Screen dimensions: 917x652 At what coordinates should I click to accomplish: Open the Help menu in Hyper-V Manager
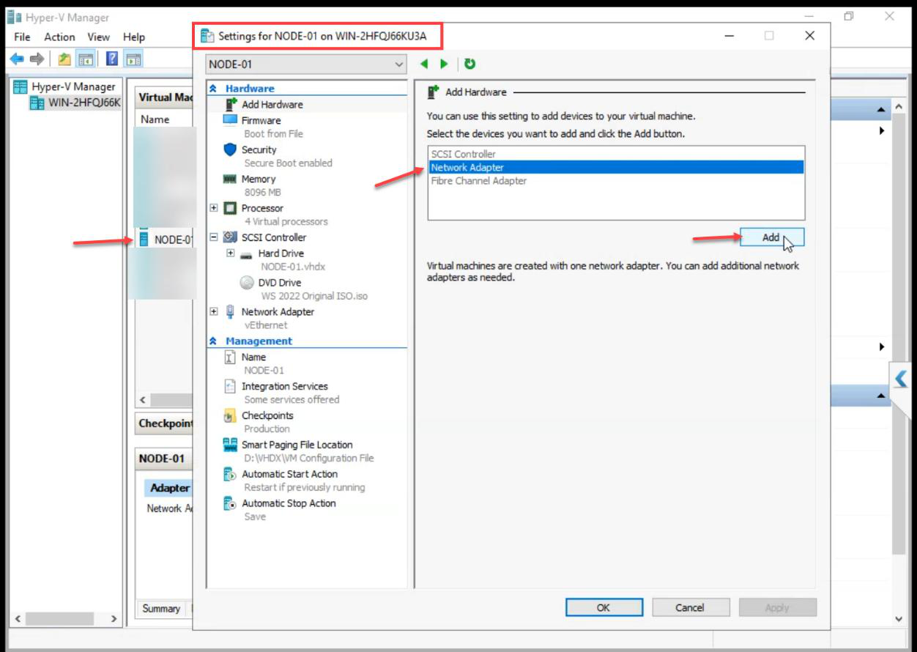pos(134,37)
